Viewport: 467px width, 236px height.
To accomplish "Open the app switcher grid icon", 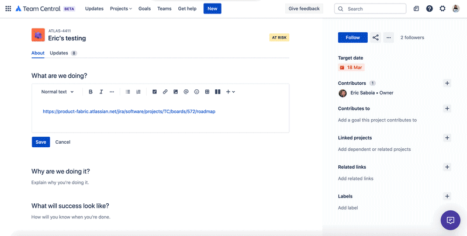I will [8, 9].
